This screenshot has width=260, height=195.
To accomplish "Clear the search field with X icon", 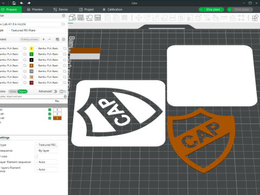I will pyautogui.click(x=65, y=96).
